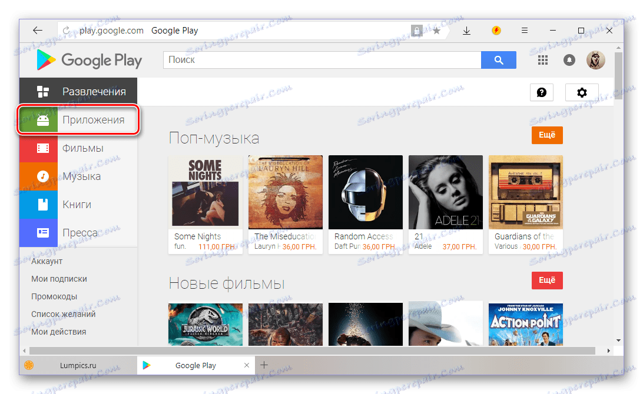Open the notifications bell
Viewport: 643px width, 394px height.
click(x=569, y=60)
